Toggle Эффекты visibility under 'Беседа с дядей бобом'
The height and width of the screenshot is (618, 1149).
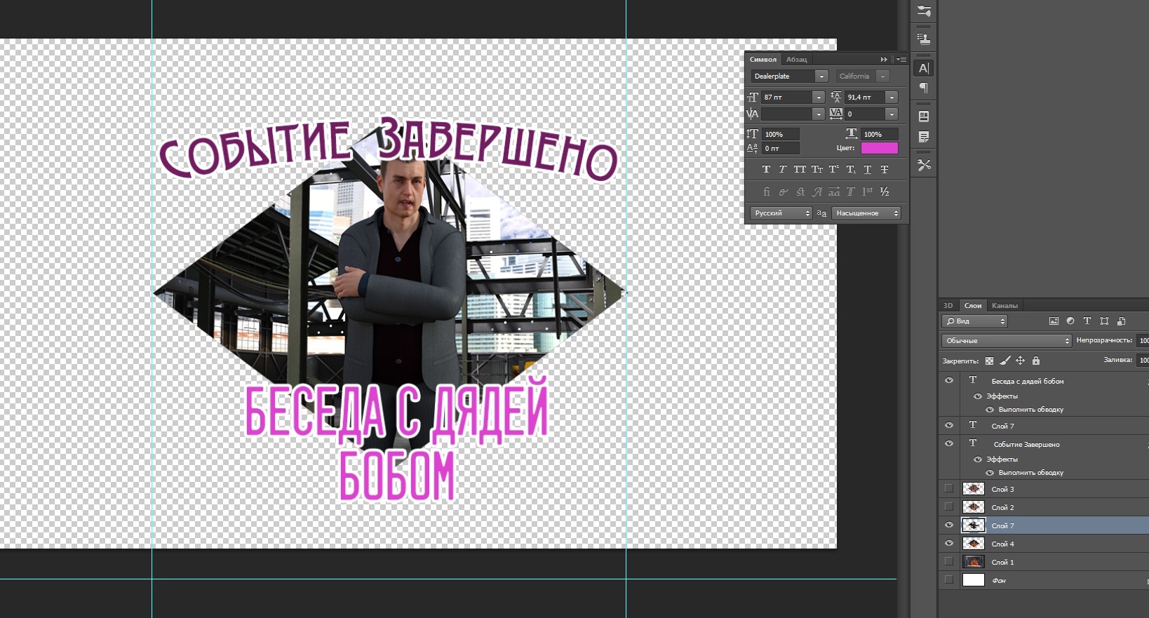tap(978, 396)
